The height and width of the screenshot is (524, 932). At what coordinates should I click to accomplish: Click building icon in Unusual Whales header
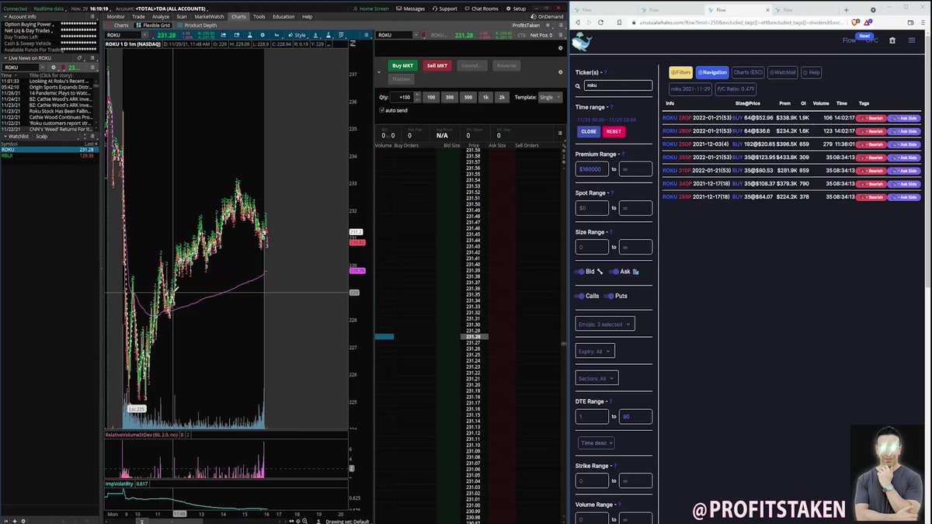(x=892, y=40)
